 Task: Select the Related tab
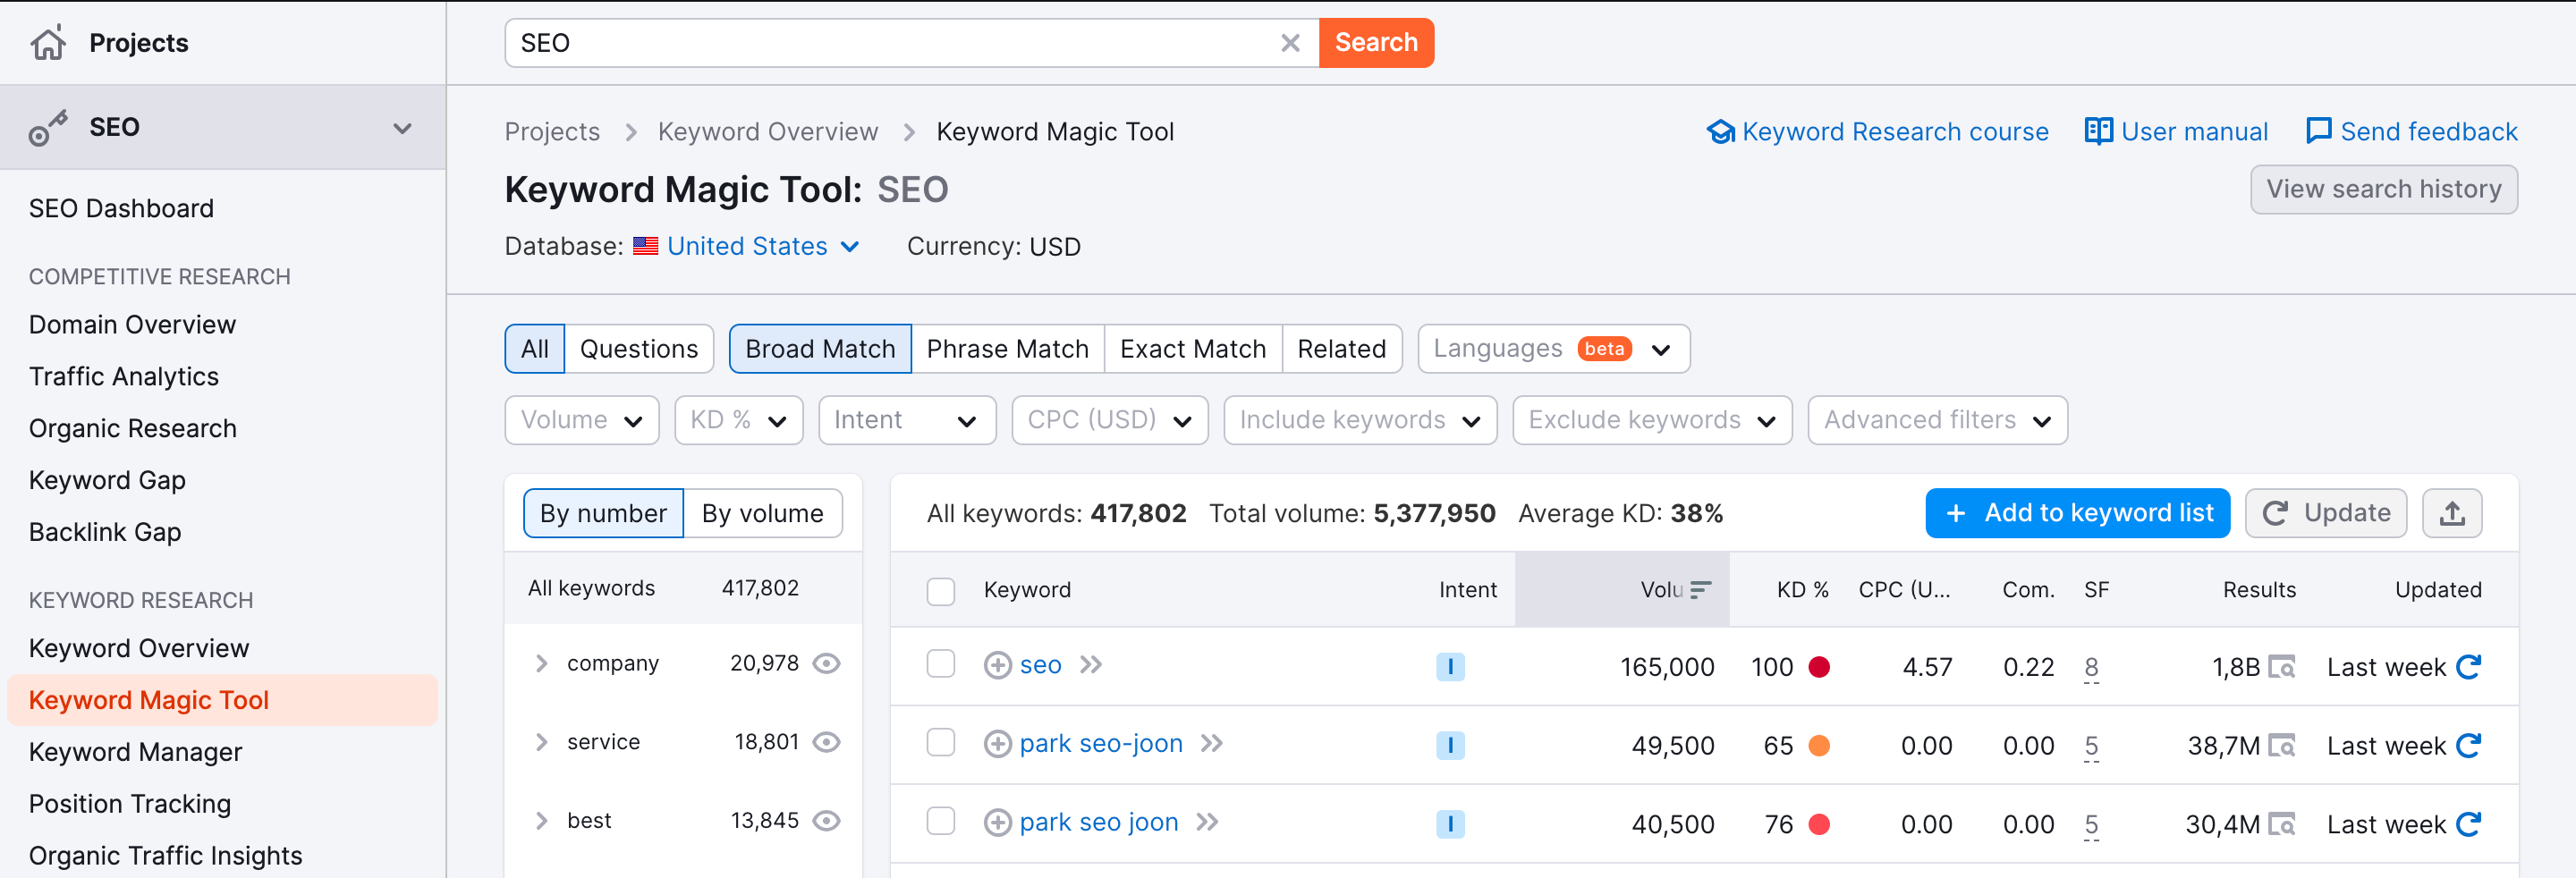(x=1342, y=349)
